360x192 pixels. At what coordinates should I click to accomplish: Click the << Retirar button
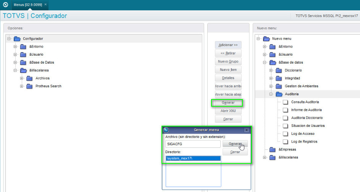(228, 53)
